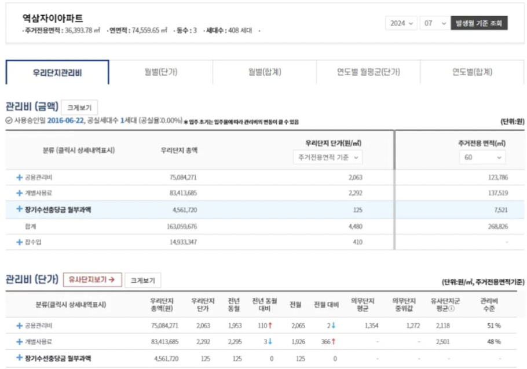Click the 2,501 유사단지군 평균 value
Screen dimensions: 527x369
(x=443, y=342)
